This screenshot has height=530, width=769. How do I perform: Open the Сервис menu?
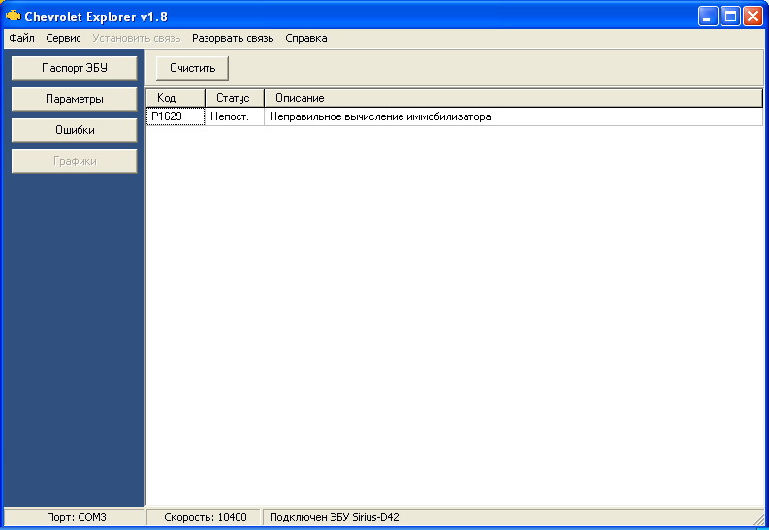pos(63,38)
